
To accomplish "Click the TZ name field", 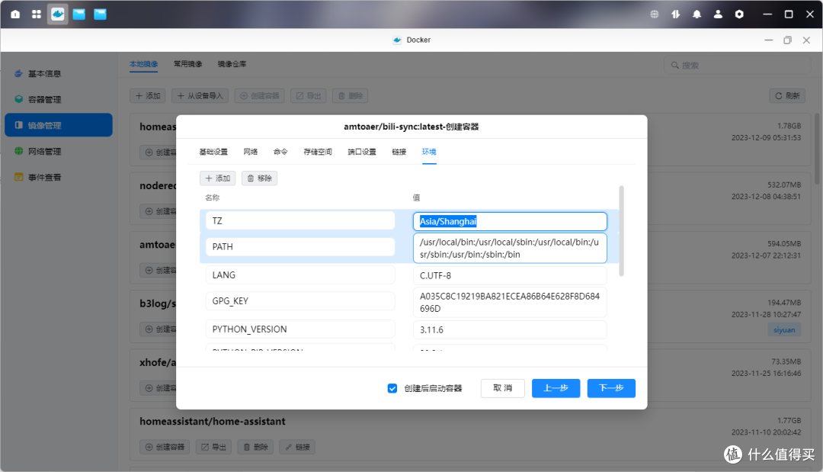I will (300, 220).
